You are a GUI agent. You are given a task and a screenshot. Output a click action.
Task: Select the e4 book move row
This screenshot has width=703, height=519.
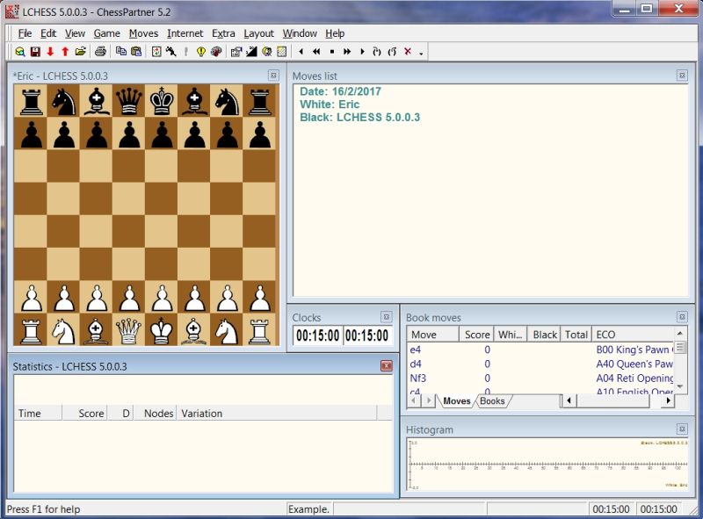pyautogui.click(x=540, y=350)
